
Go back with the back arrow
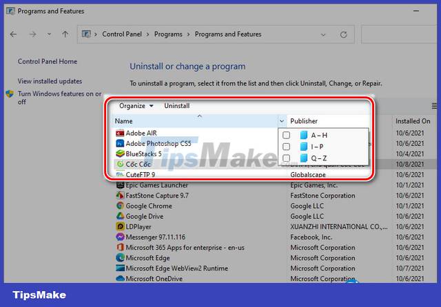(13, 34)
